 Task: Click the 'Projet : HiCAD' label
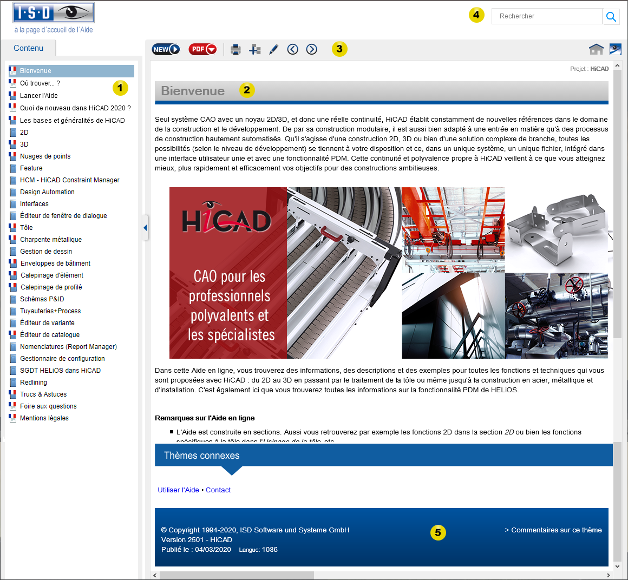pos(589,69)
